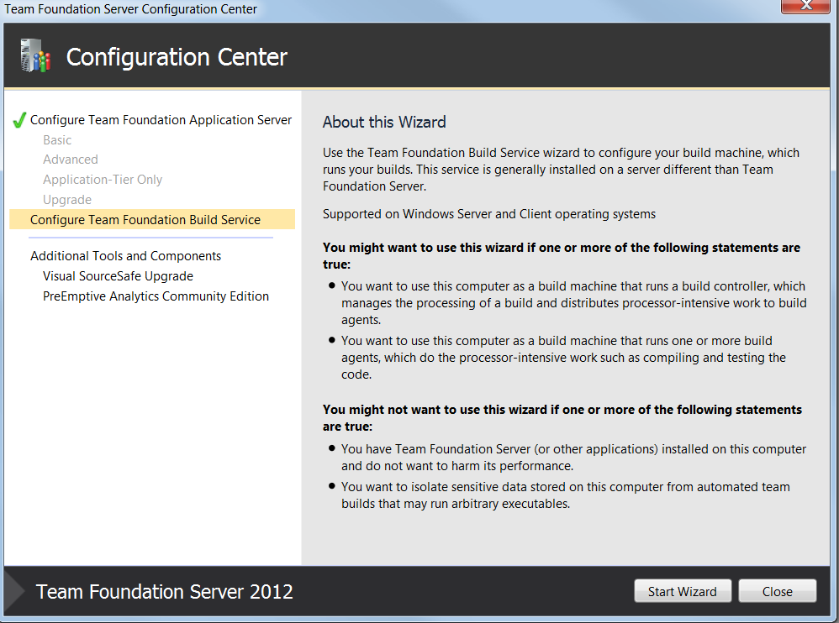This screenshot has height=623, width=839.
Task: Select Configure Team Foundation Build Service
Action: click(152, 220)
